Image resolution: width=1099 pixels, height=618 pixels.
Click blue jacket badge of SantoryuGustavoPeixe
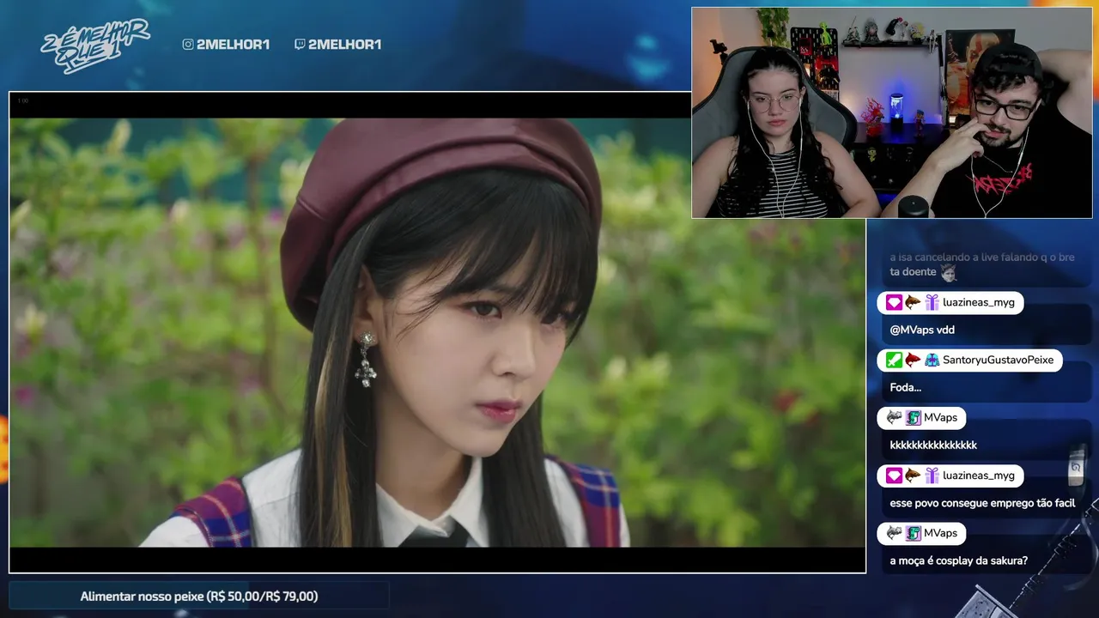(932, 360)
